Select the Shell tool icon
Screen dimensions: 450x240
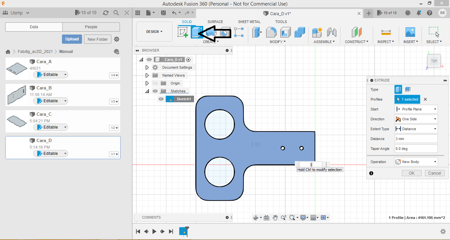[x=286, y=32]
